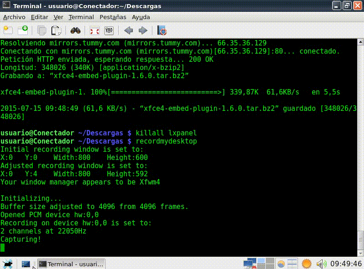Image resolution: width=364 pixels, height=269 pixels.
Task: Open search with the binoculars icon
Action: point(75,30)
